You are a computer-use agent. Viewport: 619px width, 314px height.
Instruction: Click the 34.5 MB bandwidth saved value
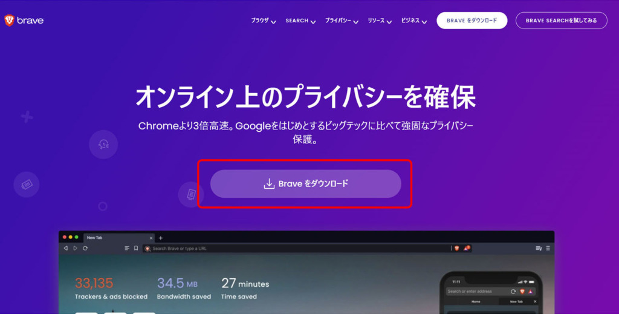pos(177,283)
